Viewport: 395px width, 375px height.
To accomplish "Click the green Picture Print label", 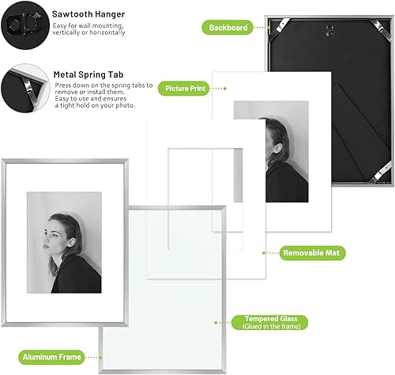I will tap(184, 89).
